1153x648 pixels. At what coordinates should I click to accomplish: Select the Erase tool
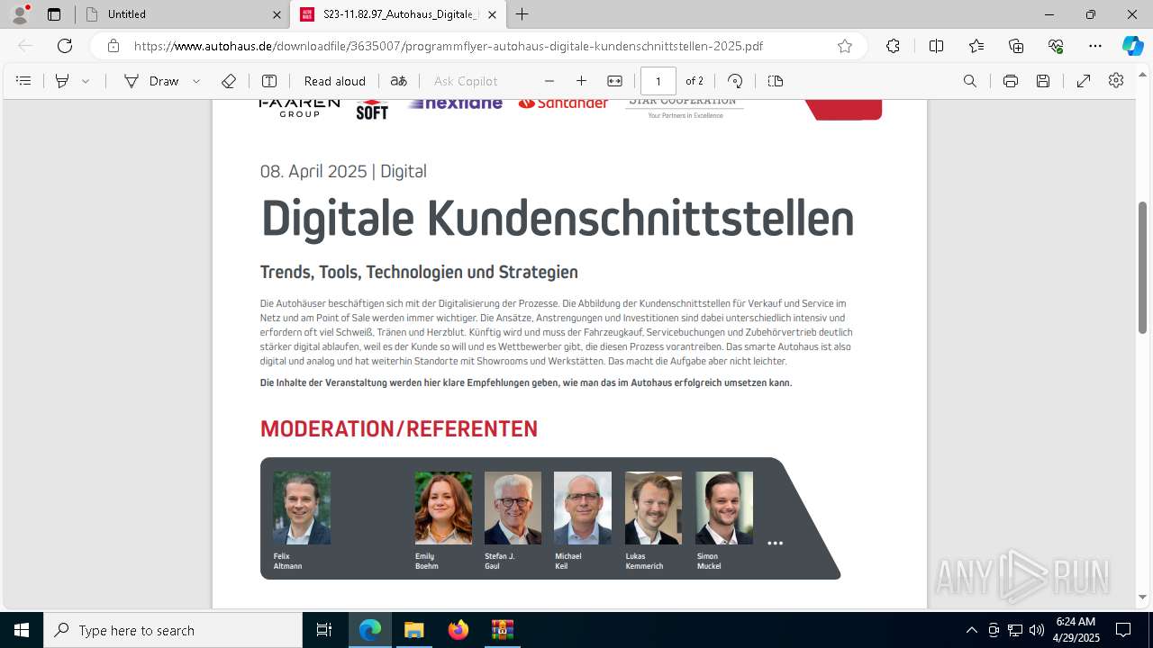tap(229, 81)
